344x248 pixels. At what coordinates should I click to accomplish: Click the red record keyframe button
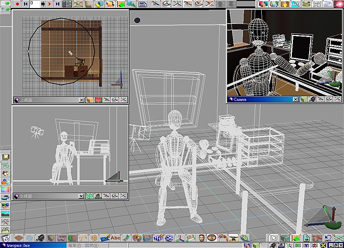[x=18, y=4]
